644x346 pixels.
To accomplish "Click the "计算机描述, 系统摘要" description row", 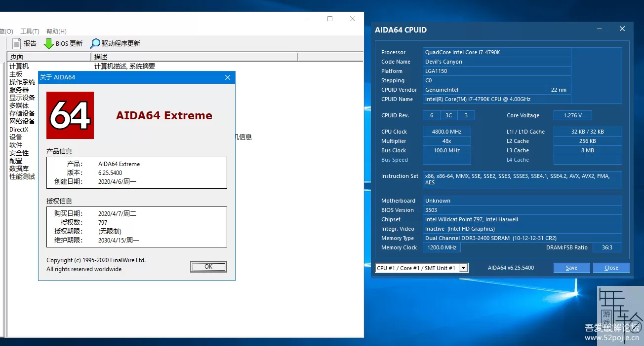I will (124, 66).
